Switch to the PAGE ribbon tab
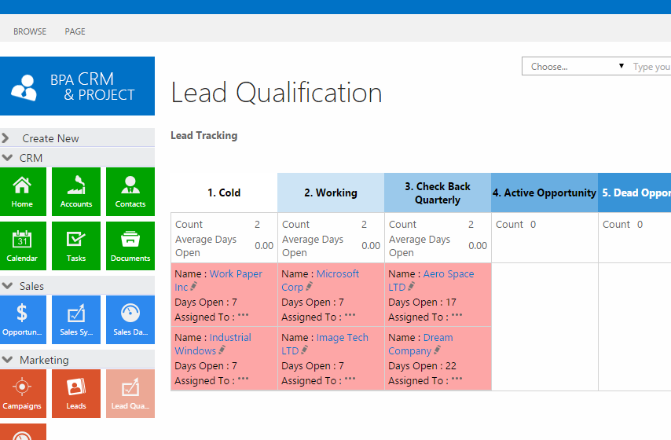 click(75, 31)
